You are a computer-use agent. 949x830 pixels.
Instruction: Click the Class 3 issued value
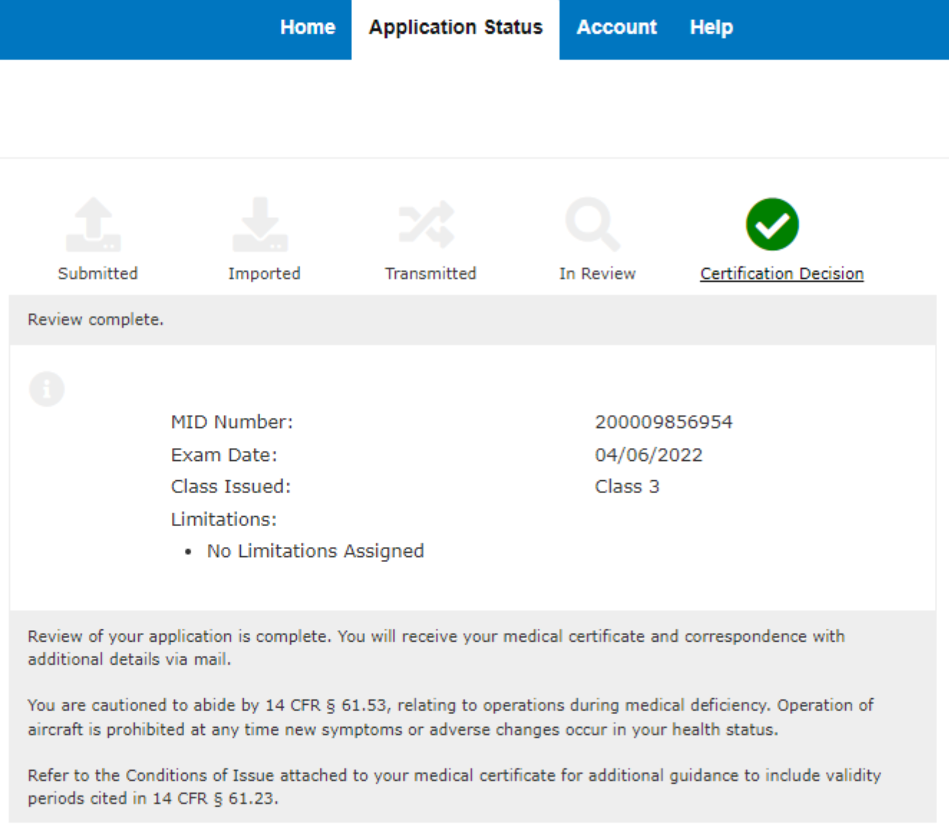click(627, 486)
